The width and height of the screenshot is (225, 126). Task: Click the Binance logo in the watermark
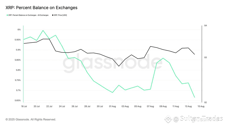pos(168,119)
